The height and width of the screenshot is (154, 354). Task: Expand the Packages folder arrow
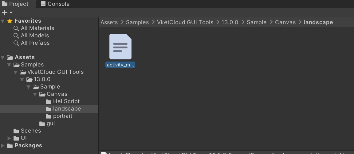tap(3, 145)
